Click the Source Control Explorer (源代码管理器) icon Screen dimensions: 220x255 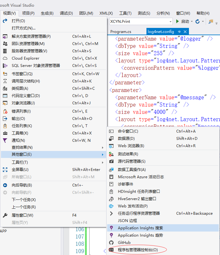coord(111,161)
